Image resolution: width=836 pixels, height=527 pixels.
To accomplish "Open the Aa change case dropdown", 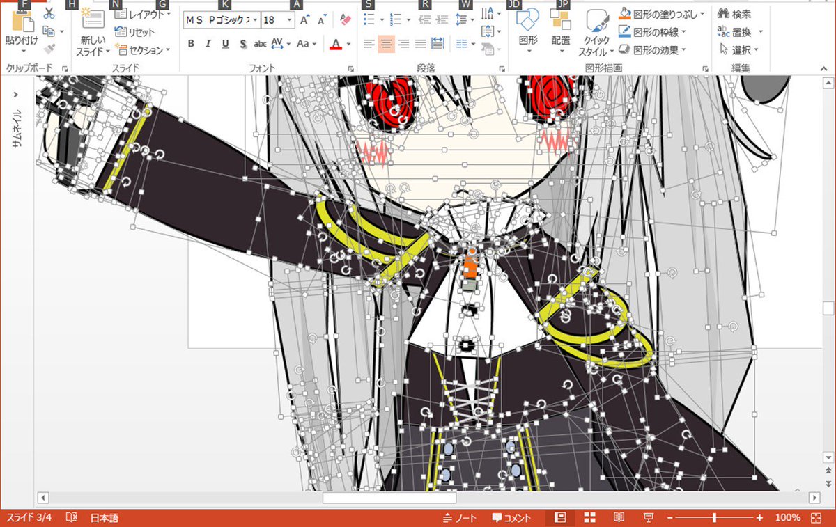I will coord(307,44).
